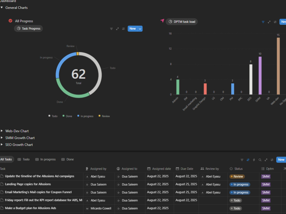
Task: Expand the Web-Dev Chart toggle
Action: coord(2,131)
